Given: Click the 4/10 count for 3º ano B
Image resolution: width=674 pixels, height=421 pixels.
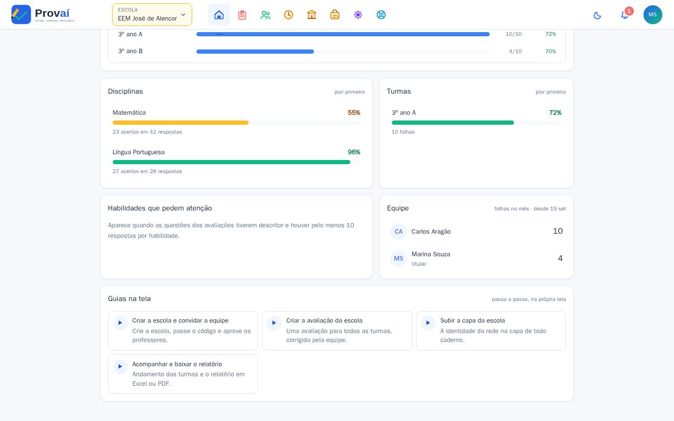Looking at the screenshot, I should pyautogui.click(x=516, y=52).
